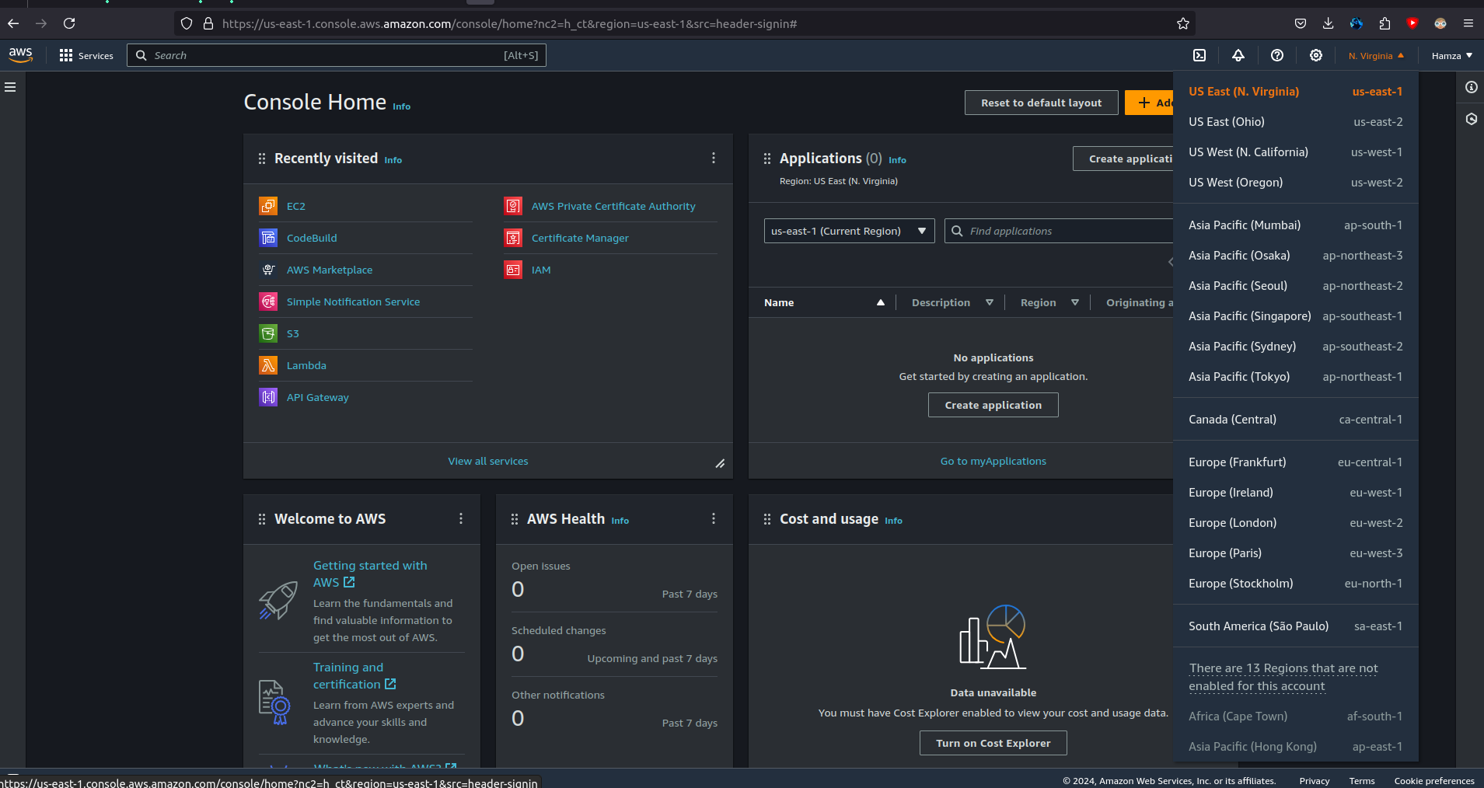The width and height of the screenshot is (1484, 788).
Task: Toggle the left navigation hamburger menu
Action: 10,87
